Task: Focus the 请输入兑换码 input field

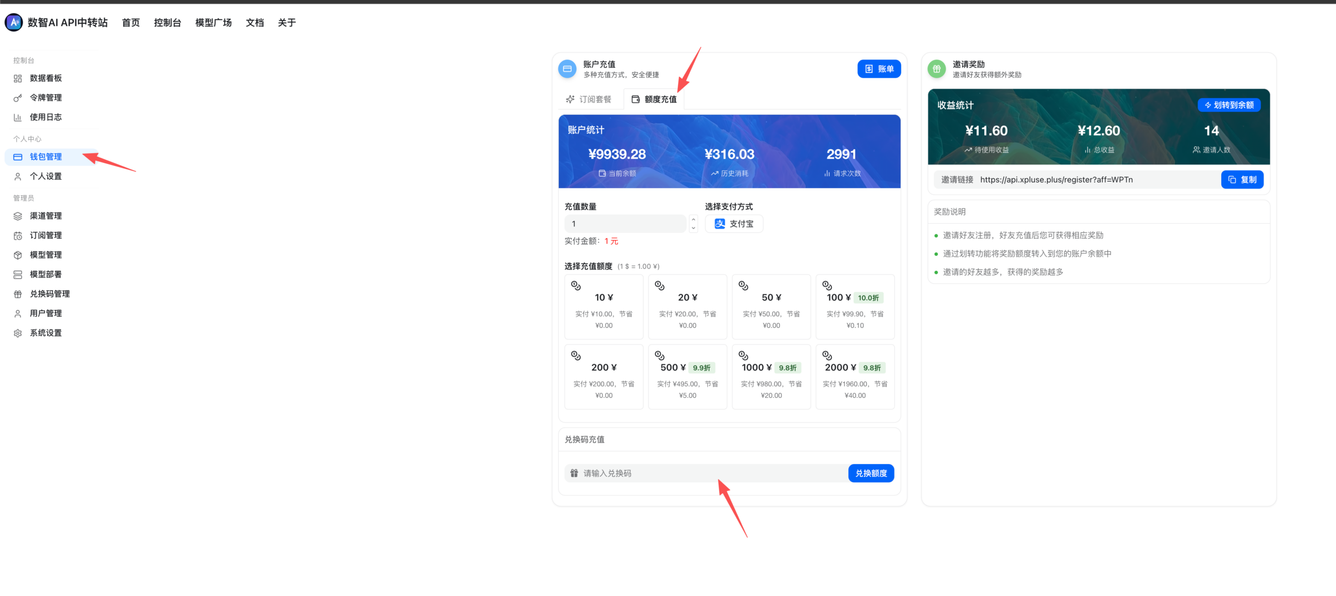Action: [x=706, y=473]
